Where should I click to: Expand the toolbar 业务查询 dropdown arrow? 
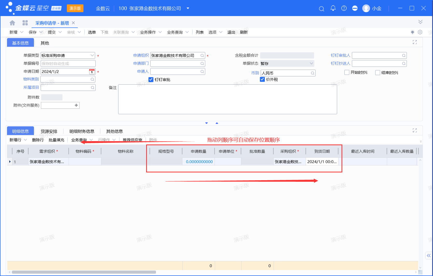(x=187, y=32)
